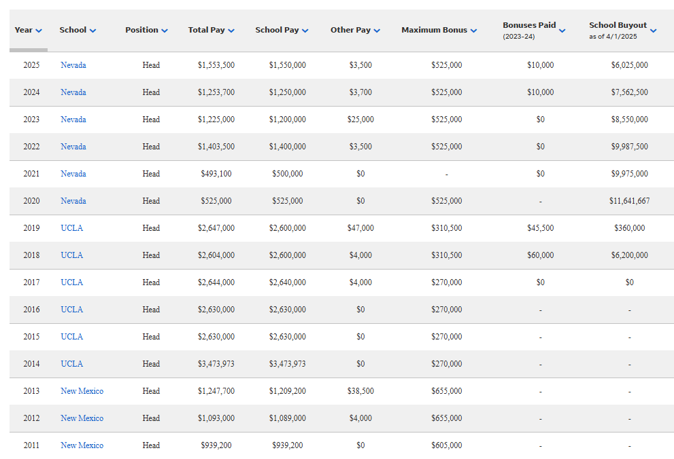This screenshot has width=674, height=459.
Task: Click the $11,641,667 School Buyout value
Action: tap(629, 201)
